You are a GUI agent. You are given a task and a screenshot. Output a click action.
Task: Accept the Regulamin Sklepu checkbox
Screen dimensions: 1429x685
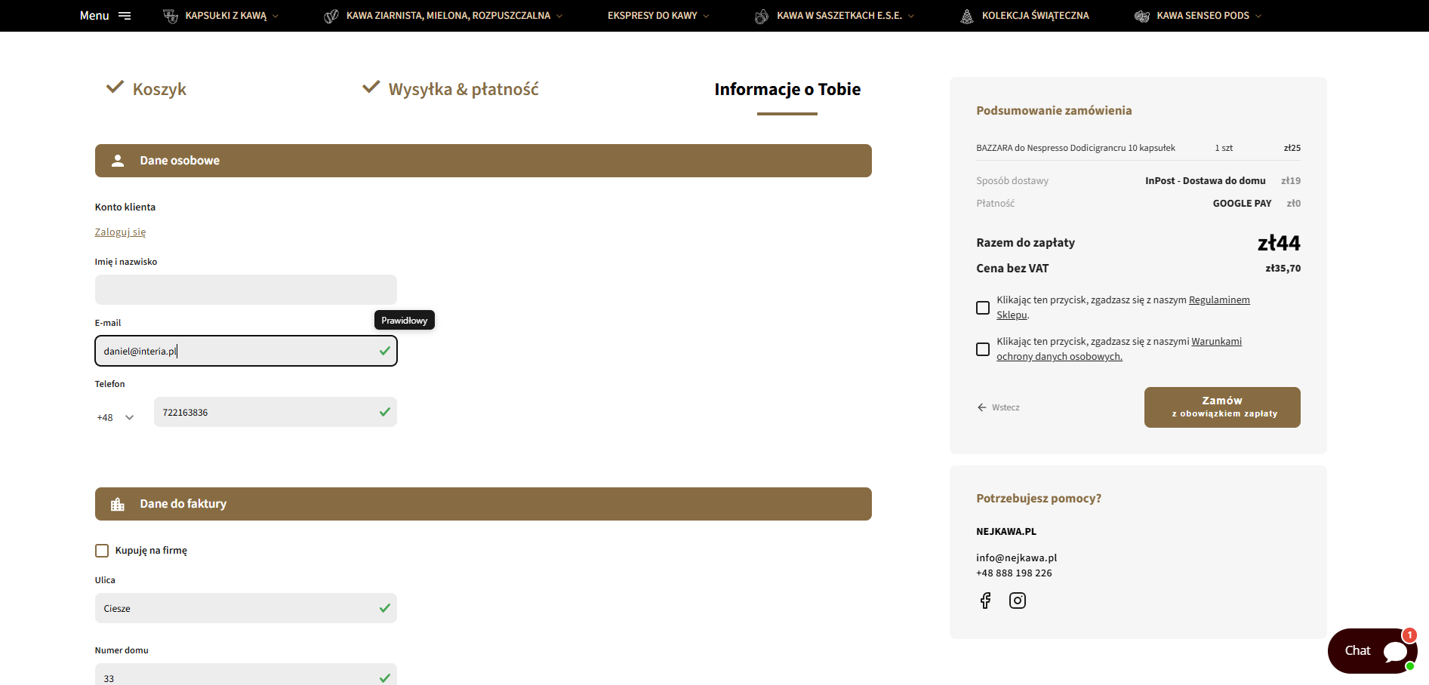click(x=983, y=308)
